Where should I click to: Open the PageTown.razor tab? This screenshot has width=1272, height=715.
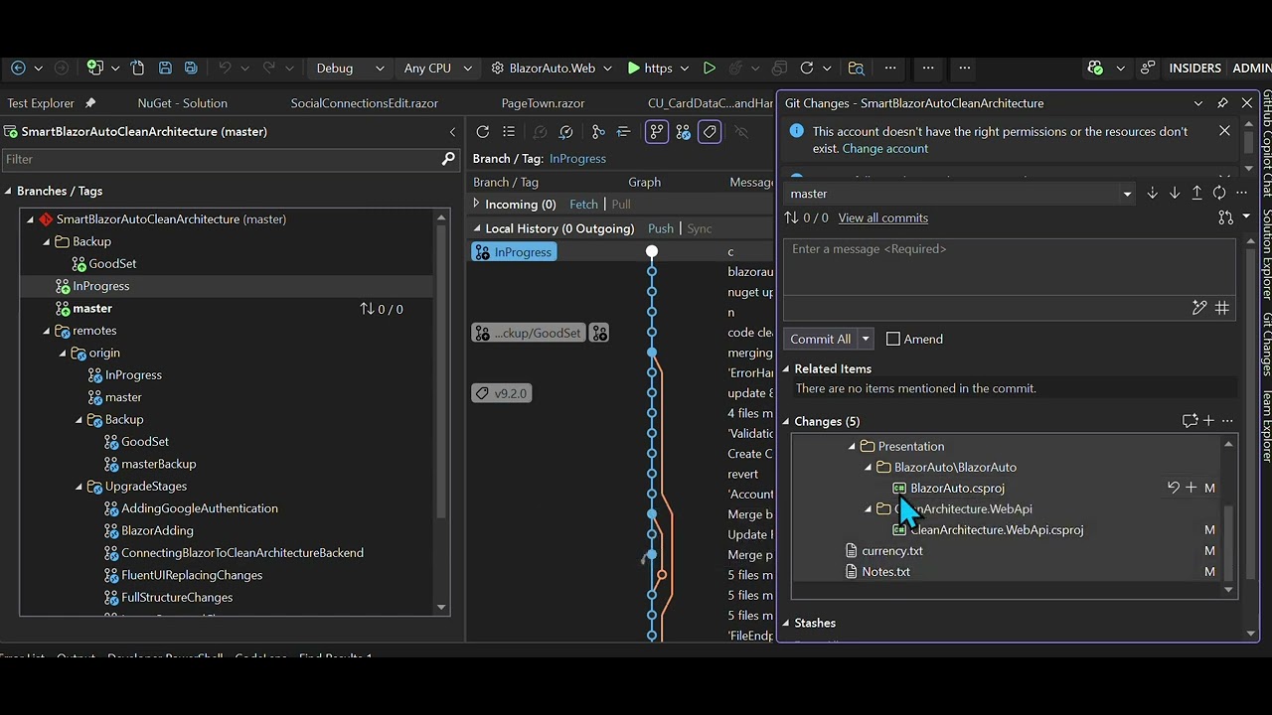[x=543, y=103]
